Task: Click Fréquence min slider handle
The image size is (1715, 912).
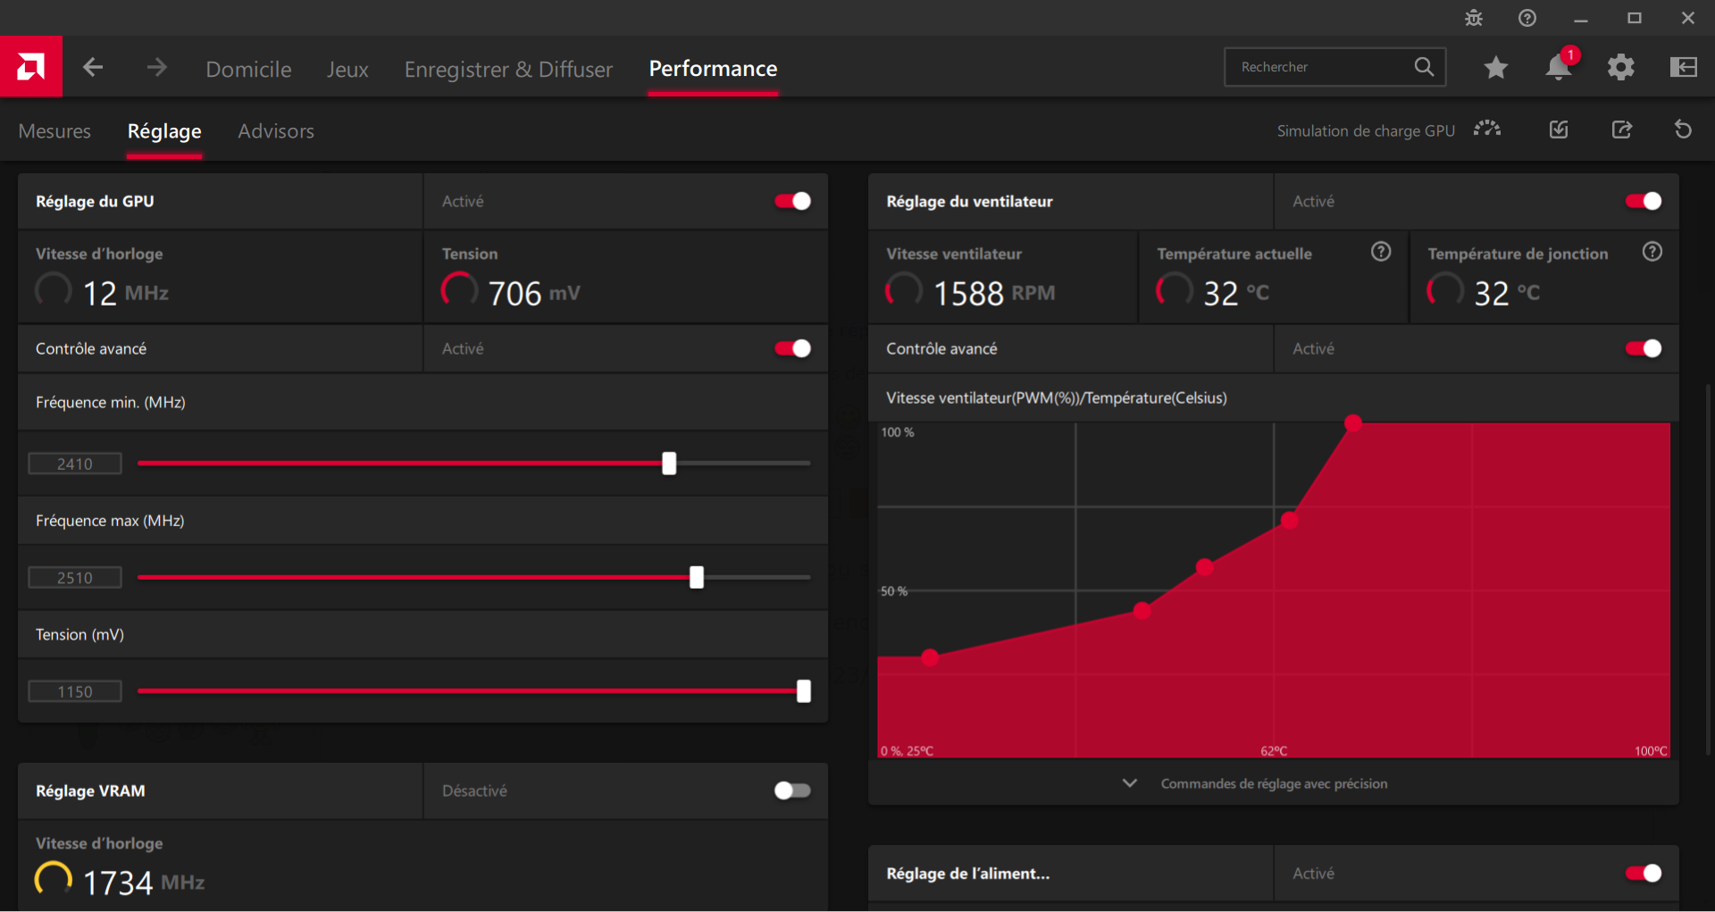Action: pyautogui.click(x=669, y=464)
